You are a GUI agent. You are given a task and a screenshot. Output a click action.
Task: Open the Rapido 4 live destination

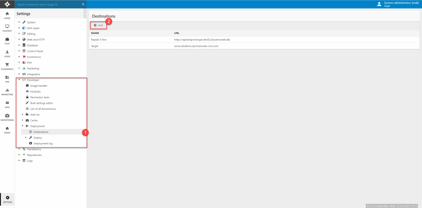coord(99,40)
